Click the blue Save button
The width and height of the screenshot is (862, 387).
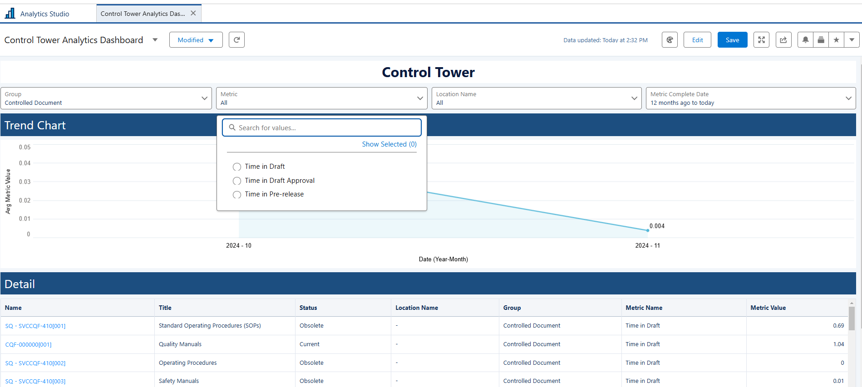pos(732,40)
